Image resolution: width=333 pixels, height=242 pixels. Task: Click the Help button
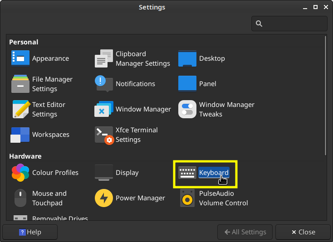click(30, 232)
